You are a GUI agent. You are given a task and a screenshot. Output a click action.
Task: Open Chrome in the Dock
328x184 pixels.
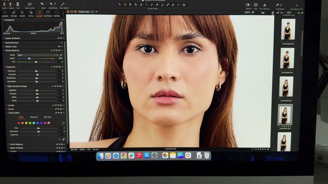[x=124, y=155]
